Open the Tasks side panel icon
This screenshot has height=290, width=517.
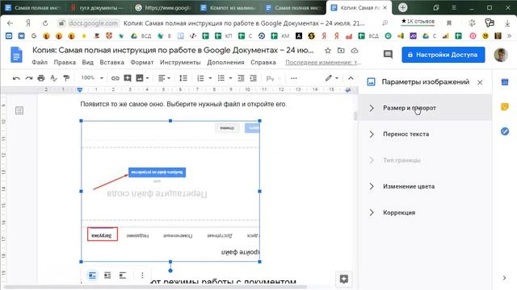click(504, 131)
